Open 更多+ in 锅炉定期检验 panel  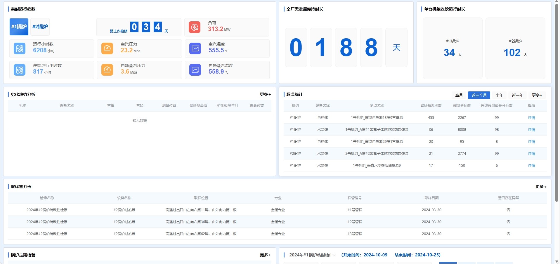[265, 255]
